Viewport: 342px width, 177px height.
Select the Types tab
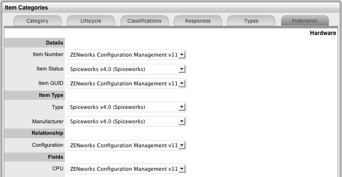coord(251,21)
